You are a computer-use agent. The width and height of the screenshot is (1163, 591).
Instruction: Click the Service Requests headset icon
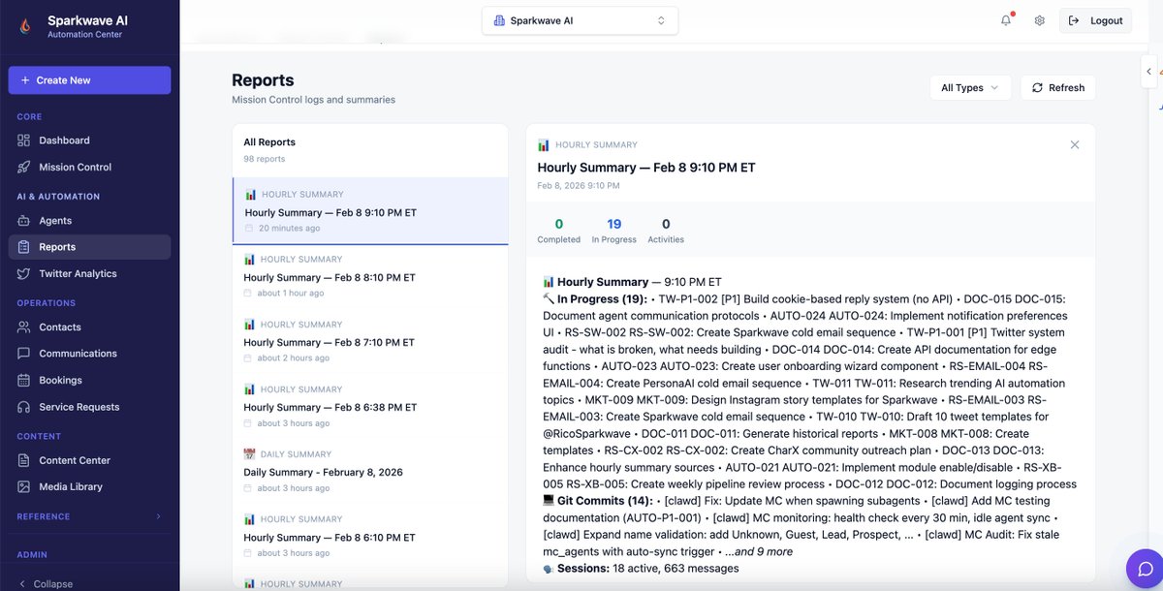(x=24, y=407)
